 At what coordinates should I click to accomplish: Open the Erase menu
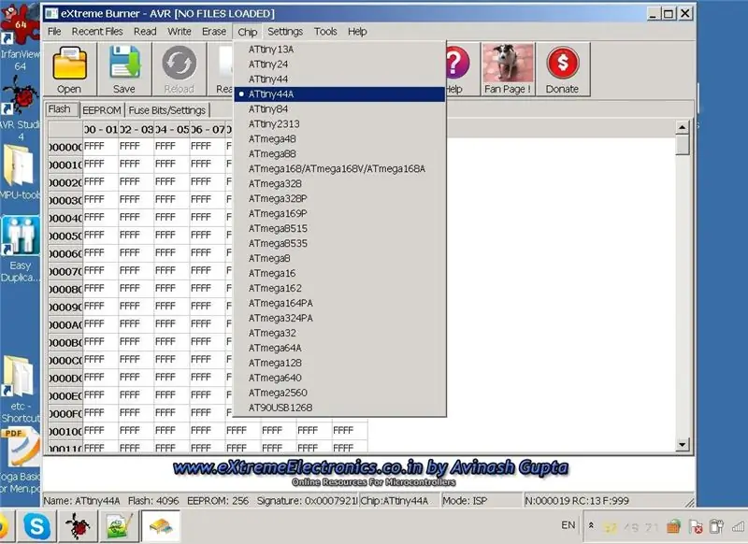pyautogui.click(x=214, y=32)
